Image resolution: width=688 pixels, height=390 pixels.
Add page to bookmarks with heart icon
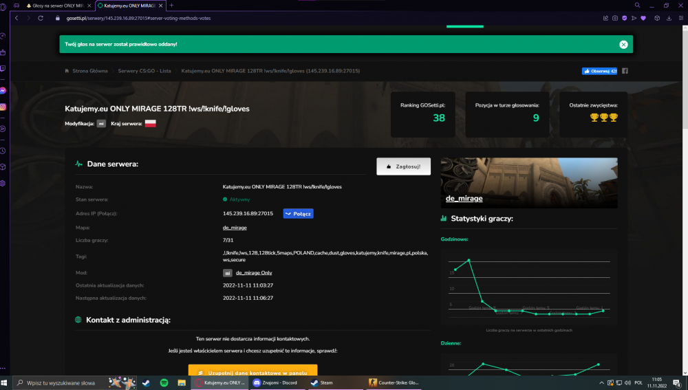(643, 18)
